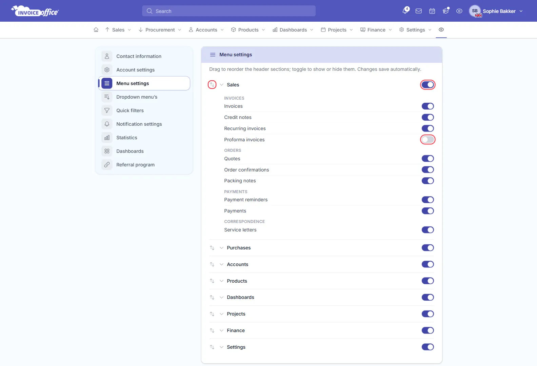The width and height of the screenshot is (537, 366).
Task: Click the reorder handle for Sales
Action: [x=212, y=85]
